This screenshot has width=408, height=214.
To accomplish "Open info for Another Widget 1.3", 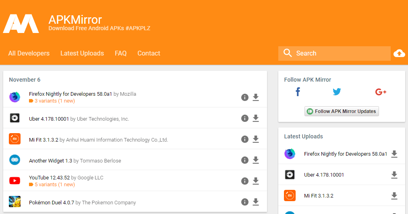I will coord(244,160).
